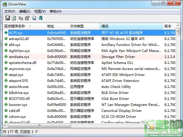Open the 帮助(H) menu

[56, 12]
